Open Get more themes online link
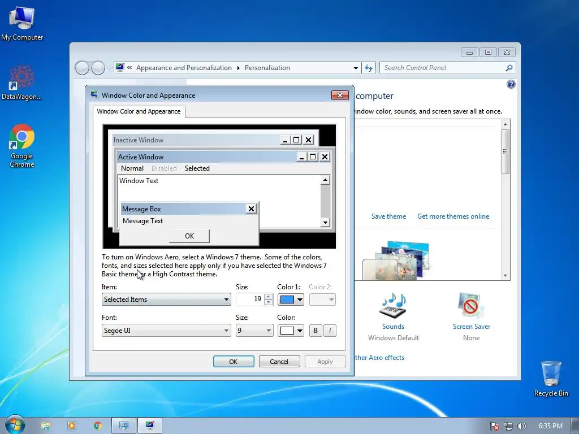Image resolution: width=579 pixels, height=434 pixels. pyautogui.click(x=453, y=216)
